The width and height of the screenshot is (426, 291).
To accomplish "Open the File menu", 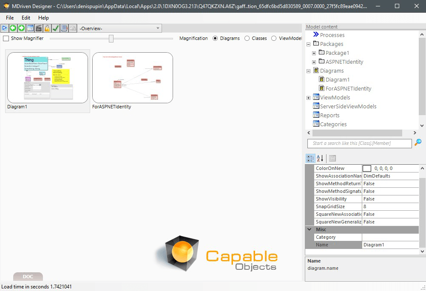I will (10, 18).
